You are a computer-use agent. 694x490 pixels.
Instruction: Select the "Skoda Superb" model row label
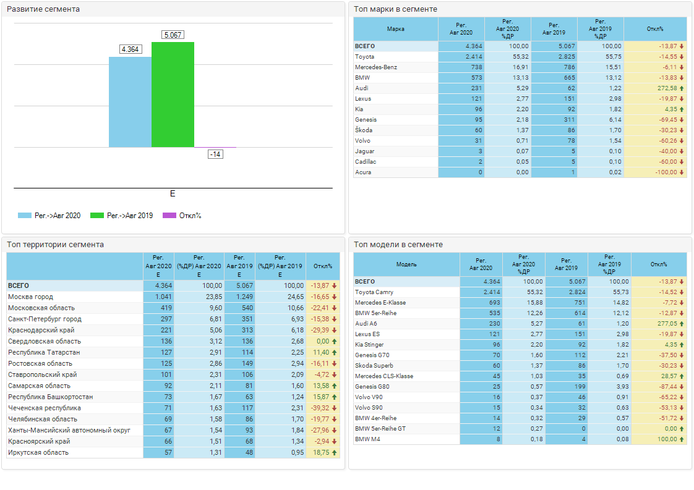[374, 366]
